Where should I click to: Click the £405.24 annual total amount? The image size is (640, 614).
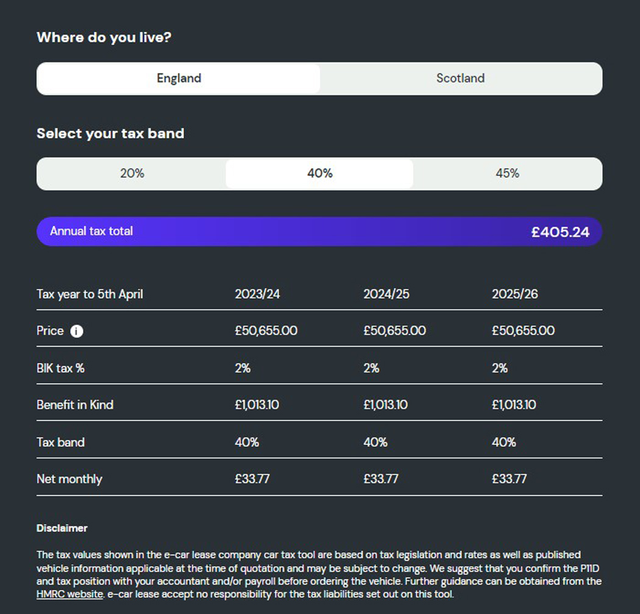click(x=560, y=232)
